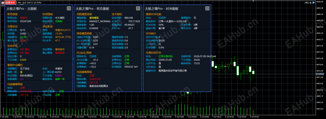Click the short limit value >55.0
The width and height of the screenshot is (326, 119).
point(92,67)
